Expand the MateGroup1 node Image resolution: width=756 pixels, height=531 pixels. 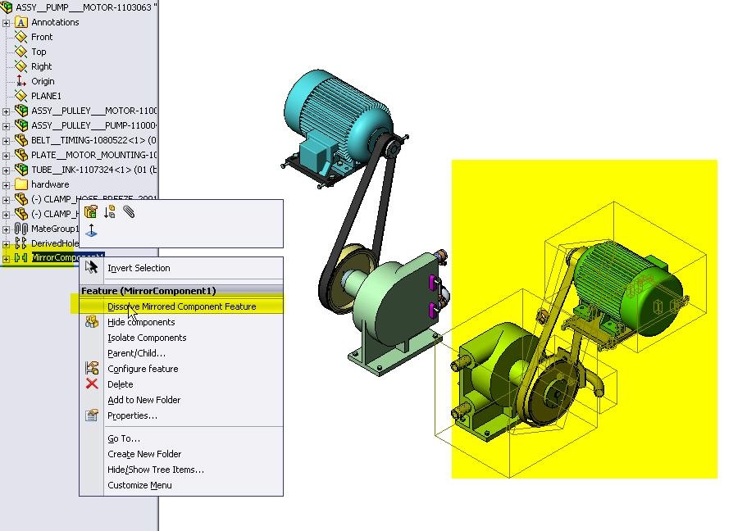coord(6,229)
